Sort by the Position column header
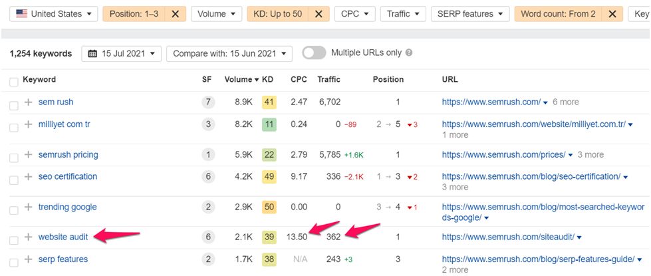The width and height of the screenshot is (651, 276). coord(388,79)
